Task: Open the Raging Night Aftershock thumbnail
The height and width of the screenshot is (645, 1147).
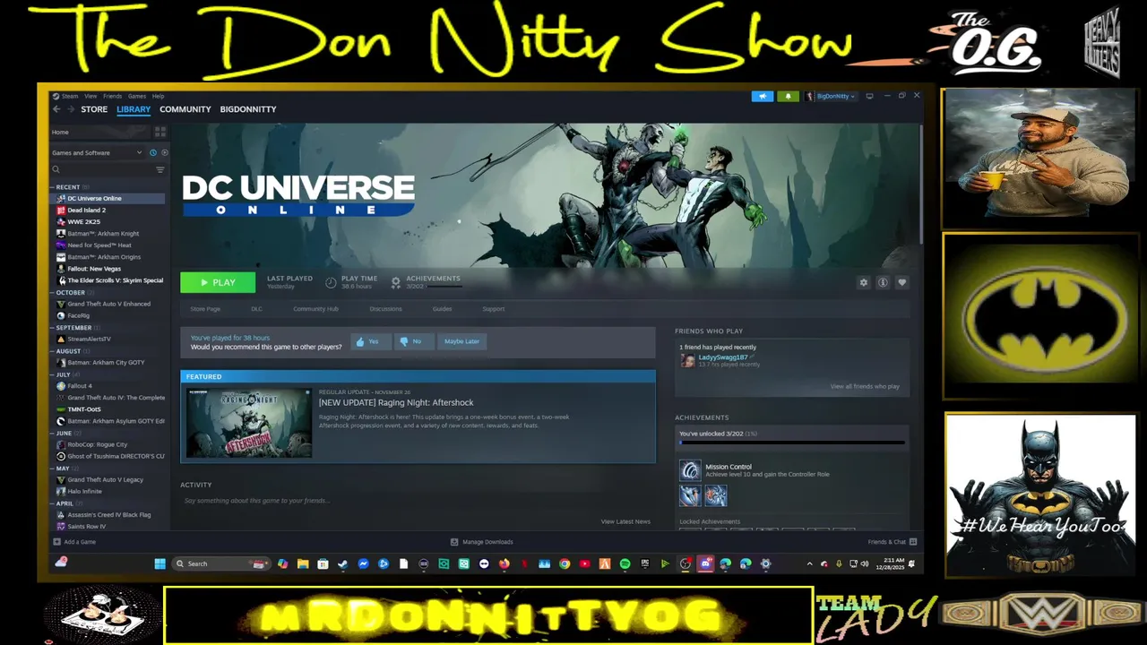Action: 249,423
